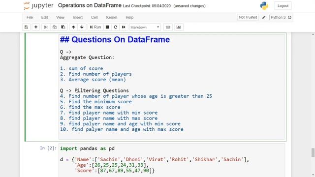Copy selected cells icon
The width and height of the screenshot is (315, 177).
[55, 27]
